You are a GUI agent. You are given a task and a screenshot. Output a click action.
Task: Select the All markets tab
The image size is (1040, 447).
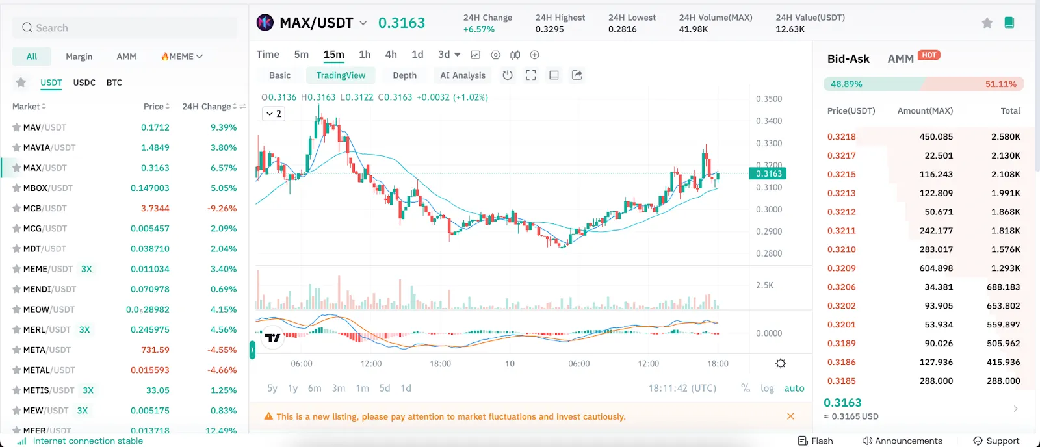pos(32,57)
